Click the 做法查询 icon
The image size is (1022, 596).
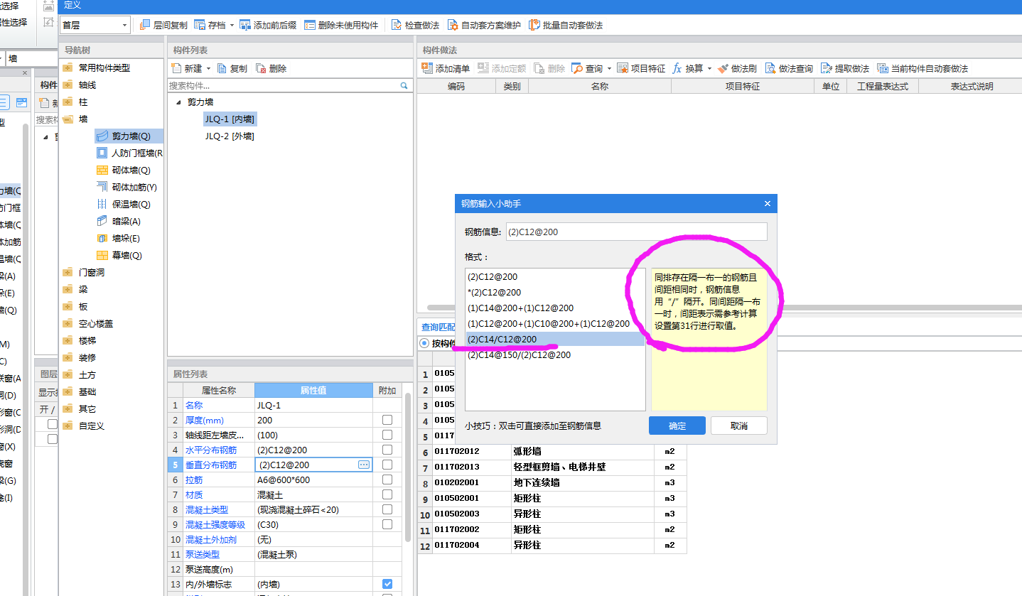[x=770, y=68]
